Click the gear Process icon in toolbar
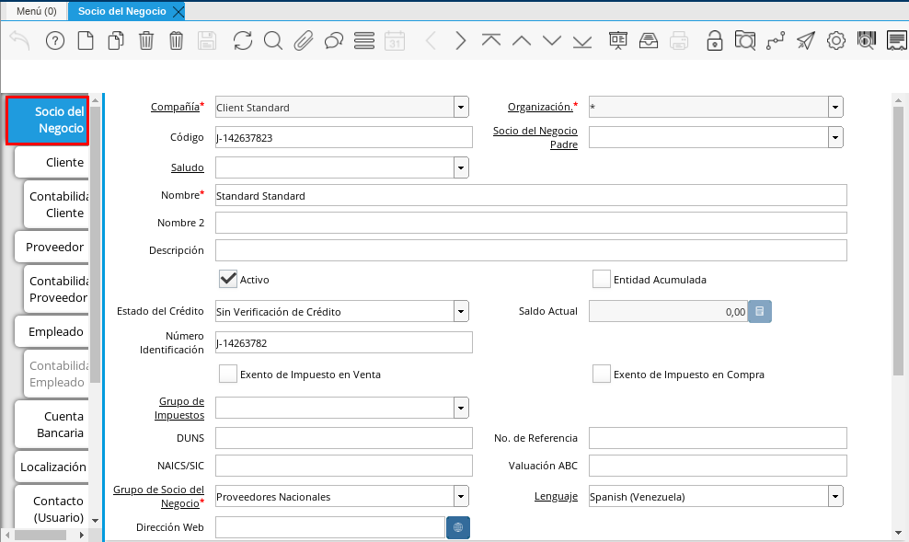 tap(835, 40)
